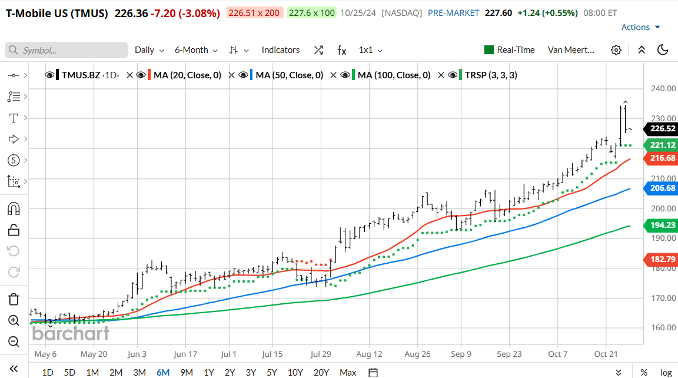Click the zoom out magnifier icon
678x378 pixels.
[14, 341]
